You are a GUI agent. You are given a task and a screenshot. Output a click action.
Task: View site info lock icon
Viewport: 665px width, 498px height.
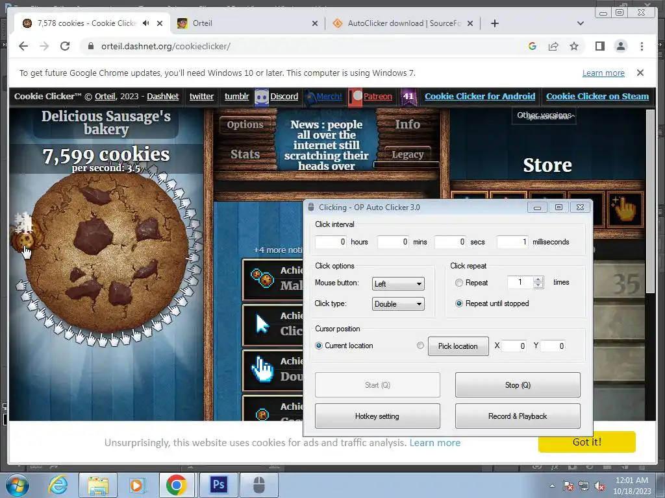click(x=90, y=46)
